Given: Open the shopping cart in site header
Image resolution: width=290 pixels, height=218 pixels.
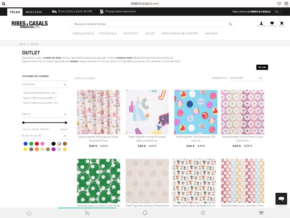Looking at the screenshot, I should tap(282, 24).
